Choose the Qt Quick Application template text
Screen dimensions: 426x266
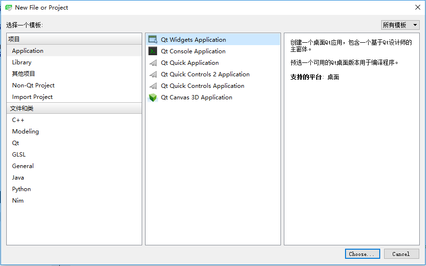[x=190, y=63]
